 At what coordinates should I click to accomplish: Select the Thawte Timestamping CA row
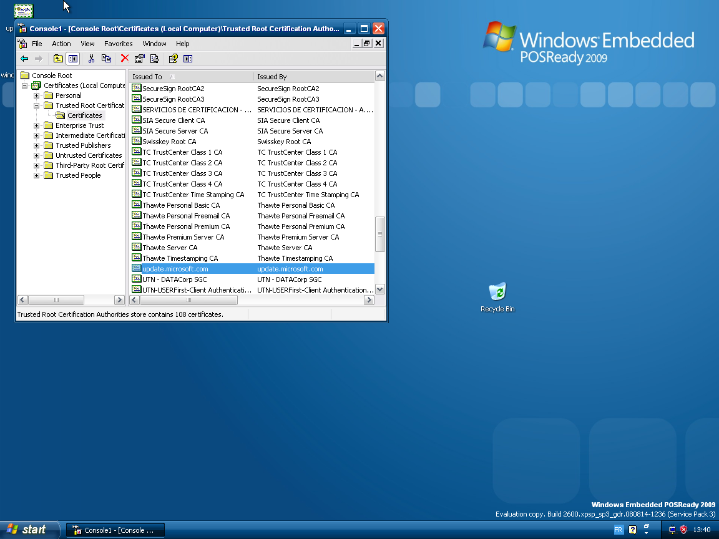[x=252, y=258]
